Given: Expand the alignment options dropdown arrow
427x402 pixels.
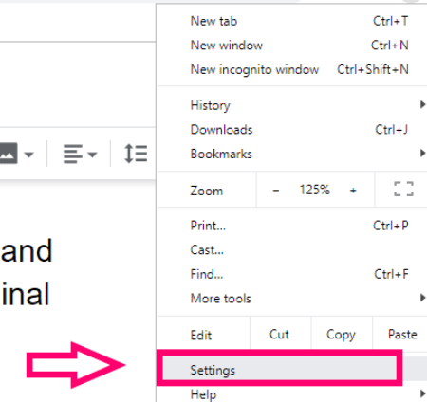Looking at the screenshot, I should [92, 155].
